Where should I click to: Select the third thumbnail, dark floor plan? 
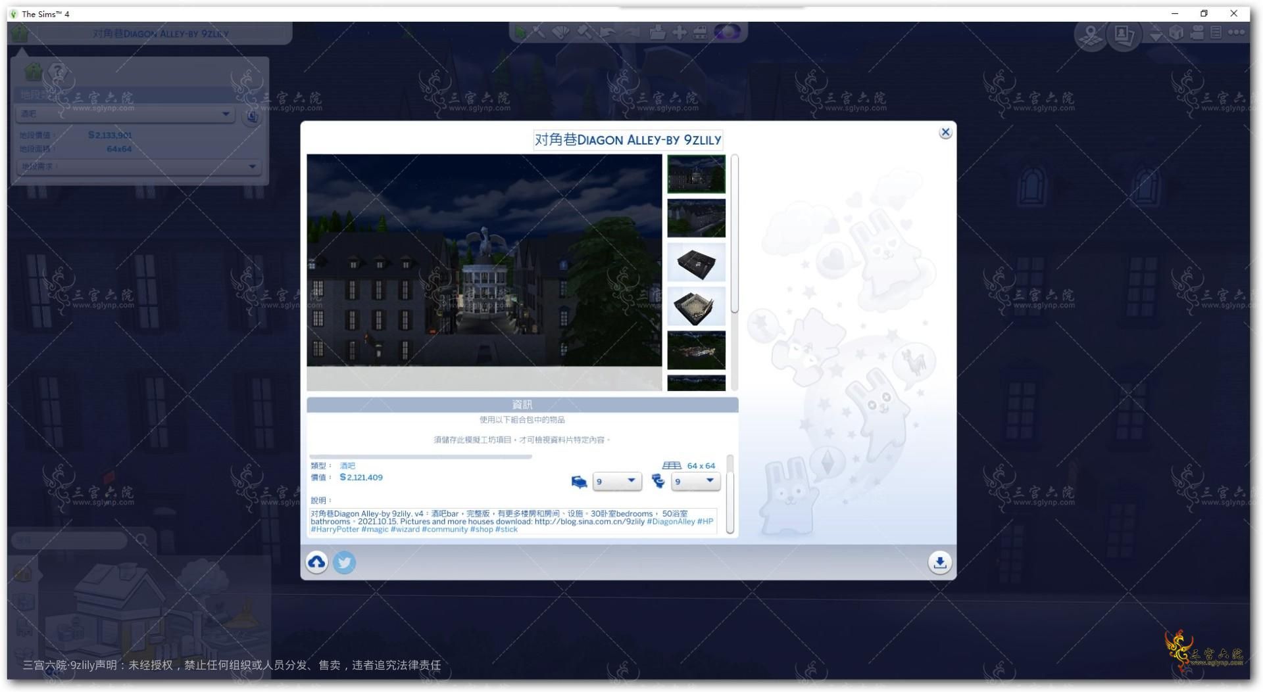click(x=696, y=262)
